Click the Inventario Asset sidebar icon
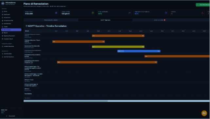Viewport: 210px width, 119px height. (2, 39)
